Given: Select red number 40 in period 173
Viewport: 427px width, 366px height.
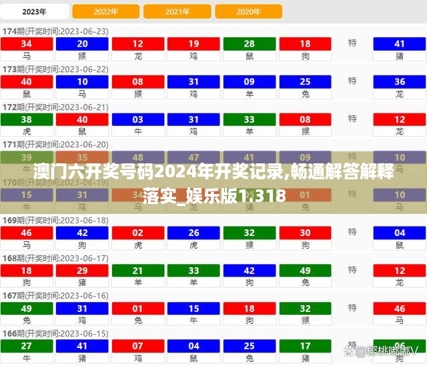Looking at the screenshot, I should pos(27,82).
